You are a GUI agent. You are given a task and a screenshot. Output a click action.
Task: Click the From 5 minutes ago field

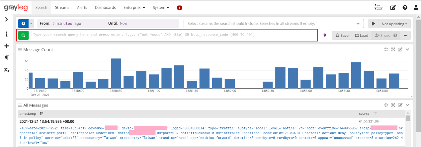(x=60, y=24)
